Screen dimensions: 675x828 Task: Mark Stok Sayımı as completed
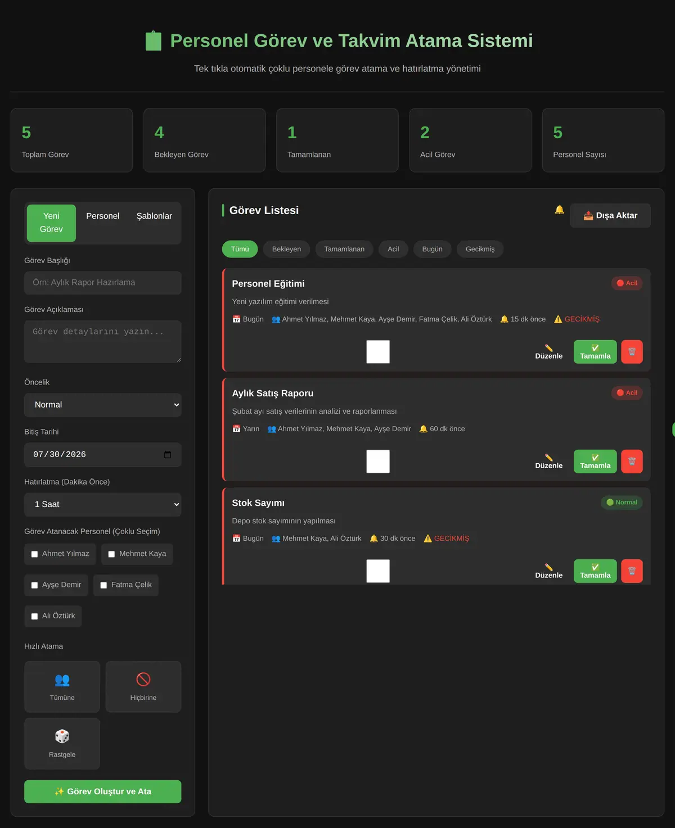click(x=595, y=571)
